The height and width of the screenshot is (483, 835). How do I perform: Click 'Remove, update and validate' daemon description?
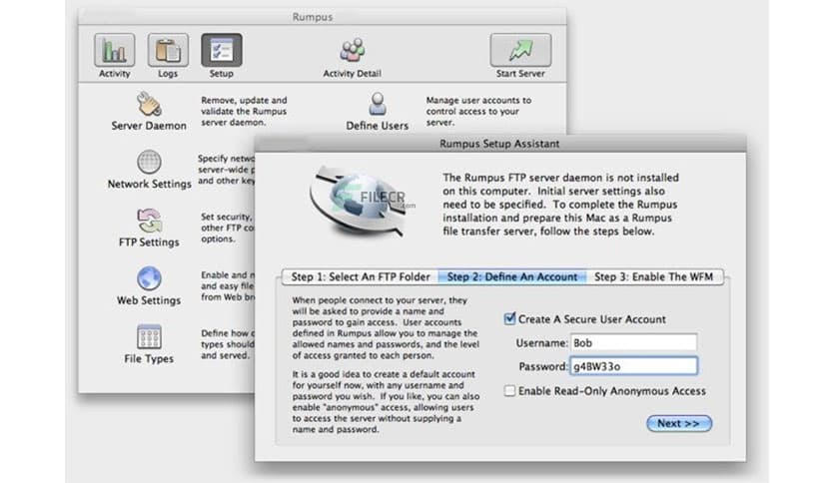tap(244, 111)
